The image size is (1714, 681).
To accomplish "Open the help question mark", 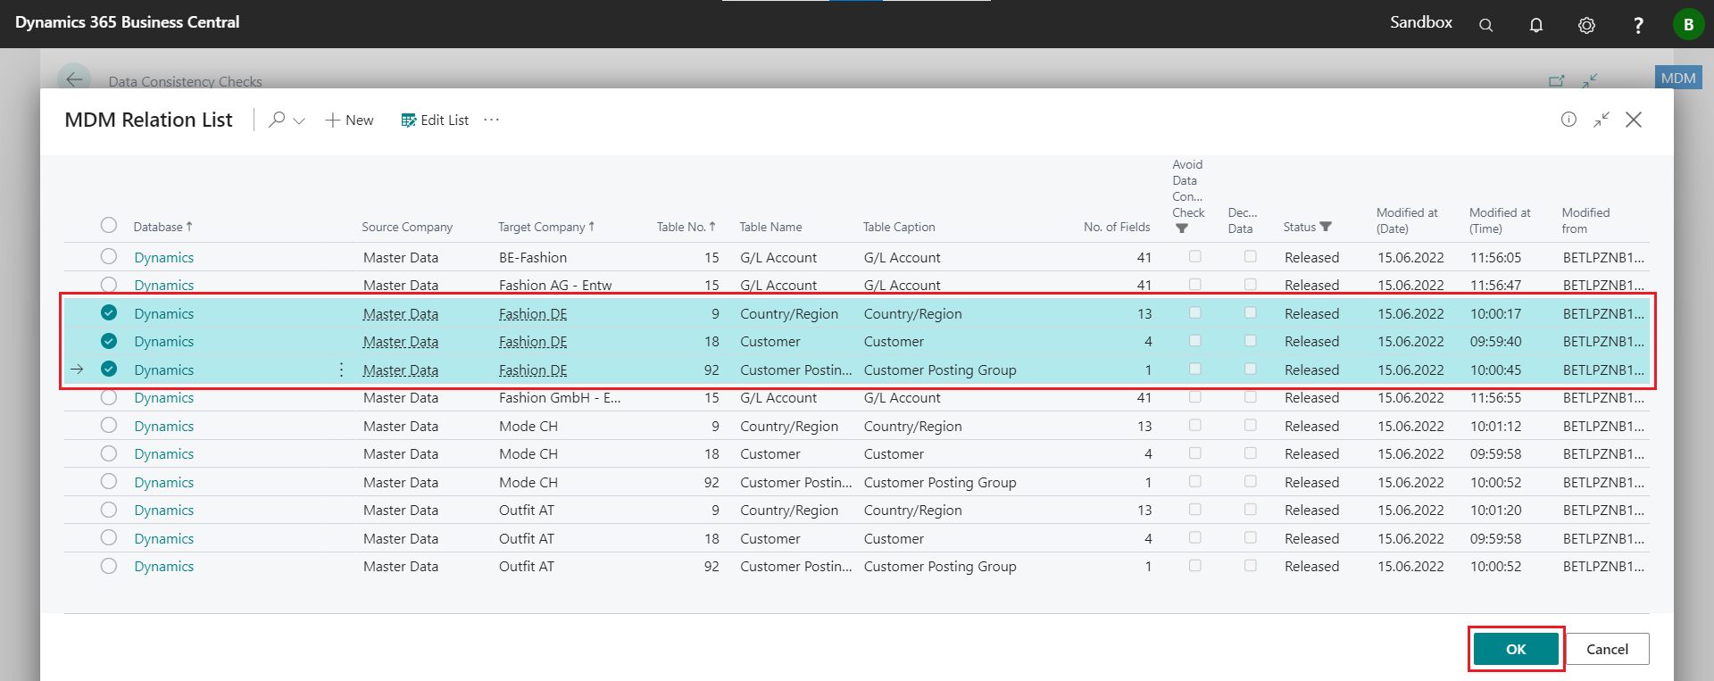I will pyautogui.click(x=1638, y=25).
